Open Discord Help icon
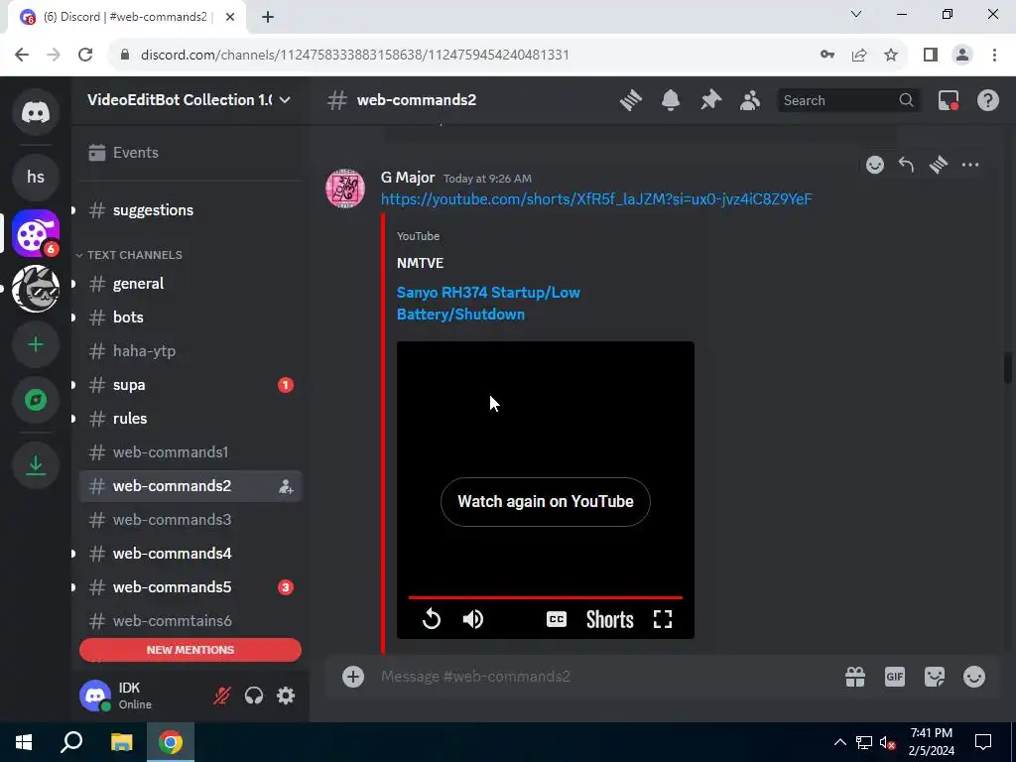The height and width of the screenshot is (762, 1016). 987,100
